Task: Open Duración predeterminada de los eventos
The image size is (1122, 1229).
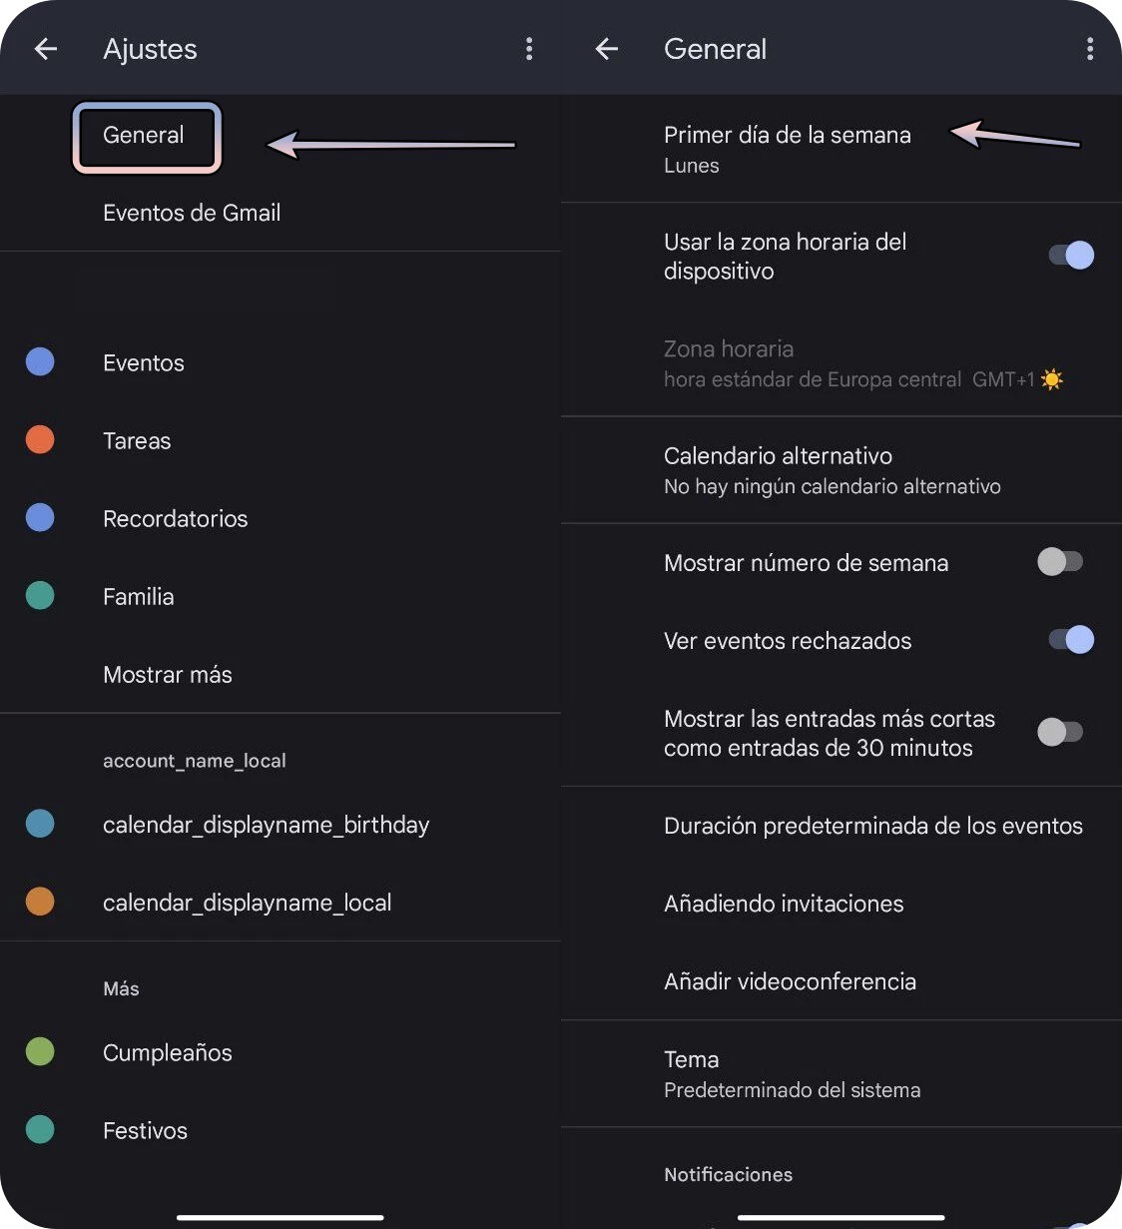Action: pos(841,826)
